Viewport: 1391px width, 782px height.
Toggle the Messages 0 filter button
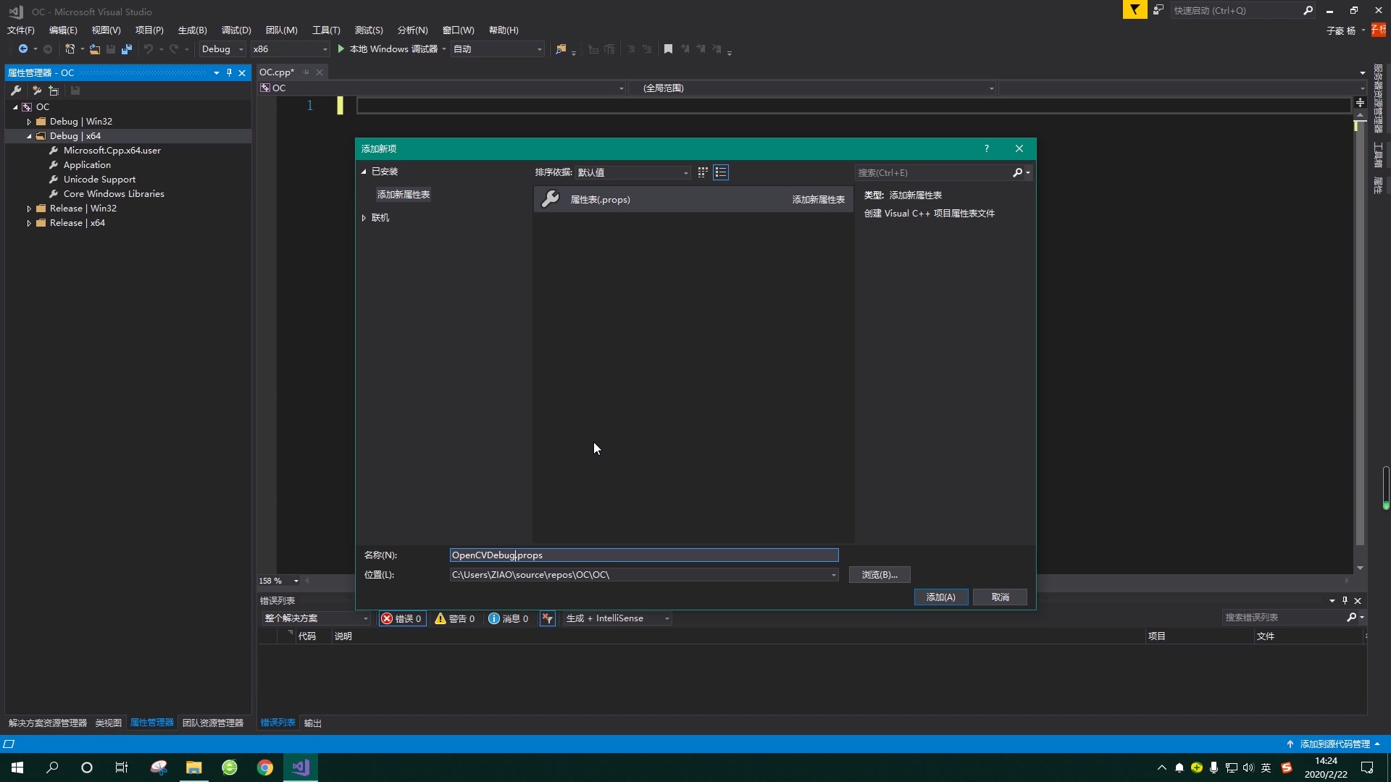pyautogui.click(x=509, y=618)
